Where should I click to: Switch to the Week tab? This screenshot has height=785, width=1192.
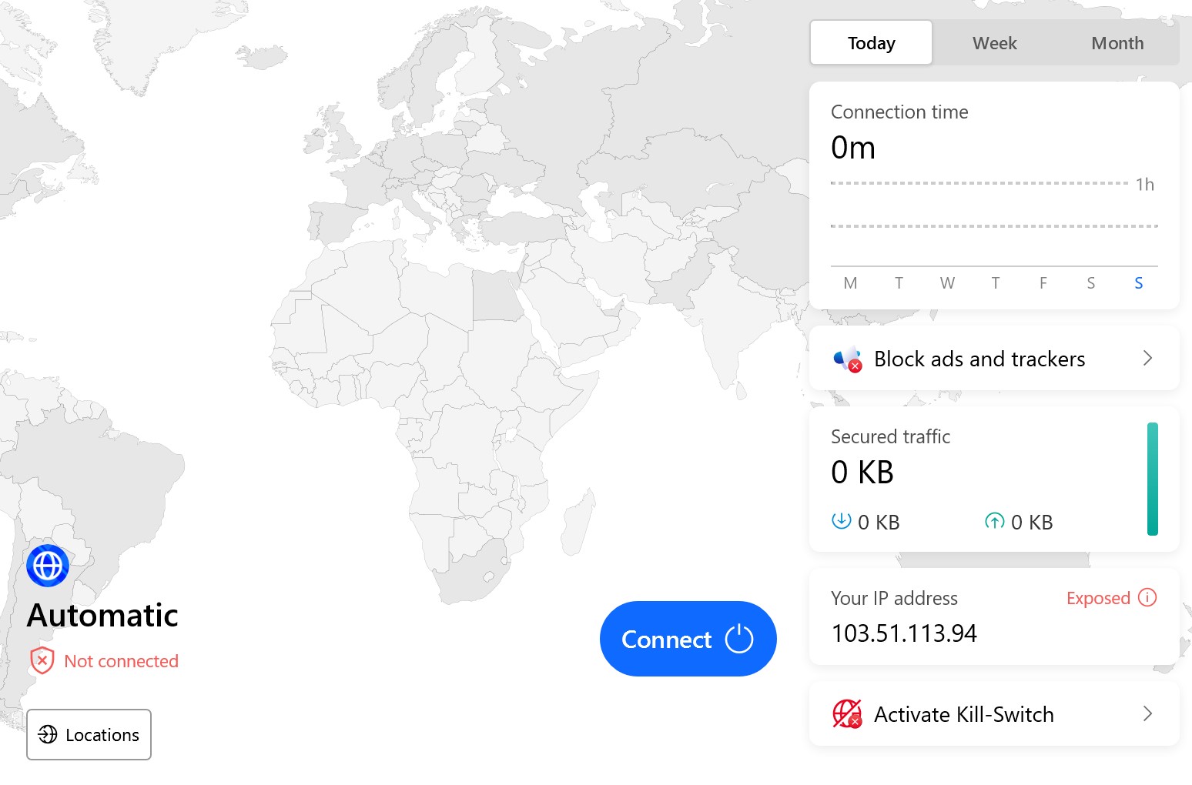click(x=994, y=43)
